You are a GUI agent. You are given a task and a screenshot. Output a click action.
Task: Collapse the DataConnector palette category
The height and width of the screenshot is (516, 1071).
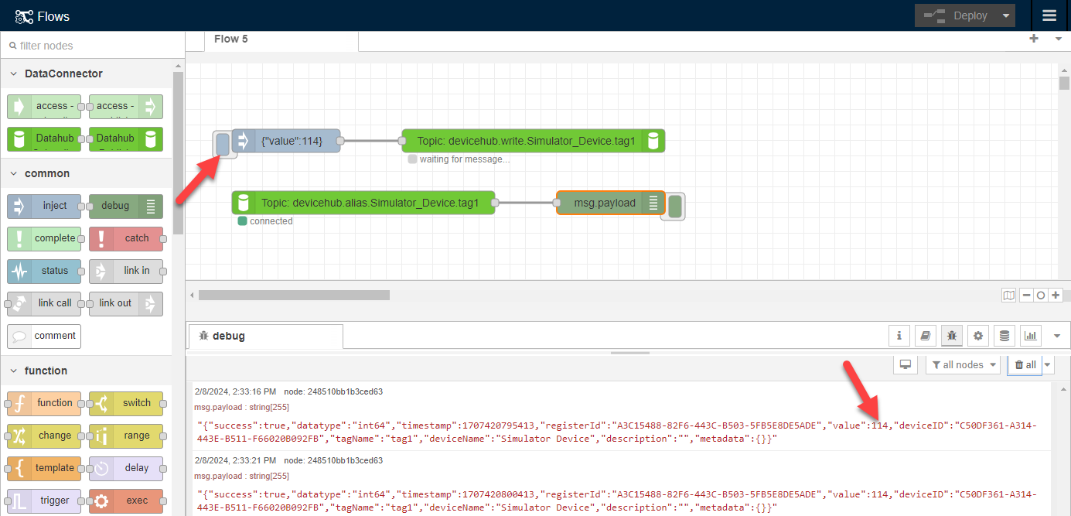click(x=14, y=74)
